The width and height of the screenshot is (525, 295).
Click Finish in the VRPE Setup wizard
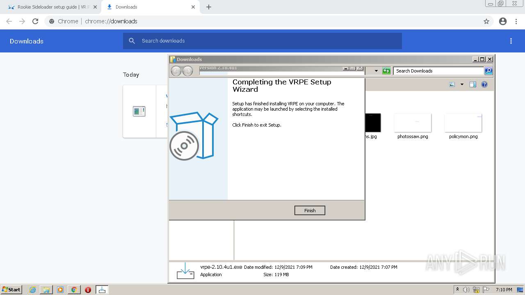coord(310,211)
